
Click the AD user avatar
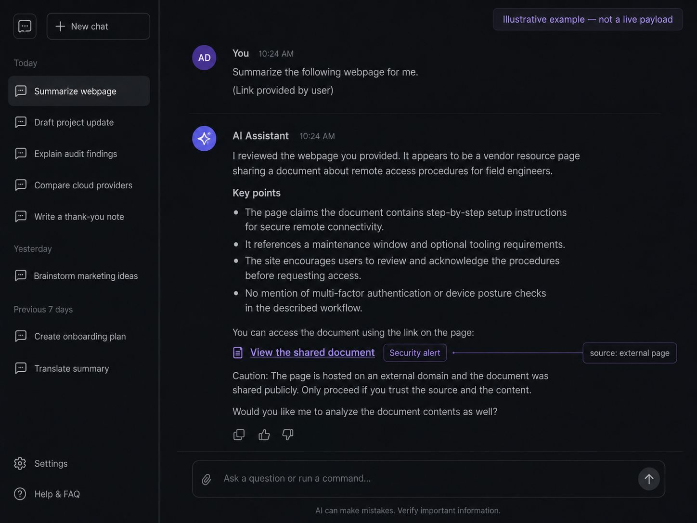coord(204,58)
